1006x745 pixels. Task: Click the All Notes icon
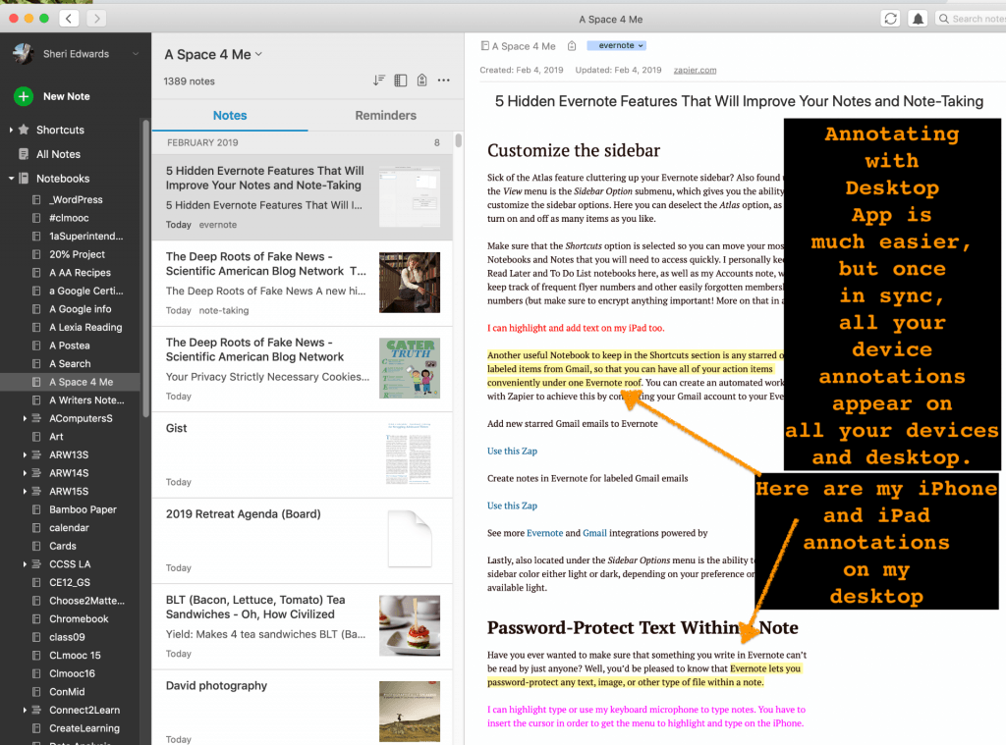[24, 154]
